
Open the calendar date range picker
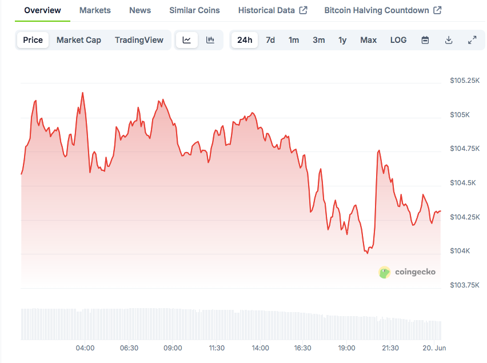425,40
